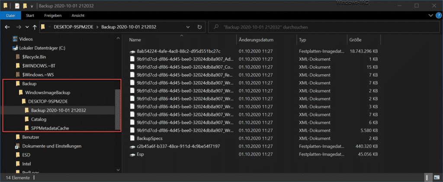This screenshot has height=182, width=443.
Task: Select the Esp disk image file
Action: (140, 154)
